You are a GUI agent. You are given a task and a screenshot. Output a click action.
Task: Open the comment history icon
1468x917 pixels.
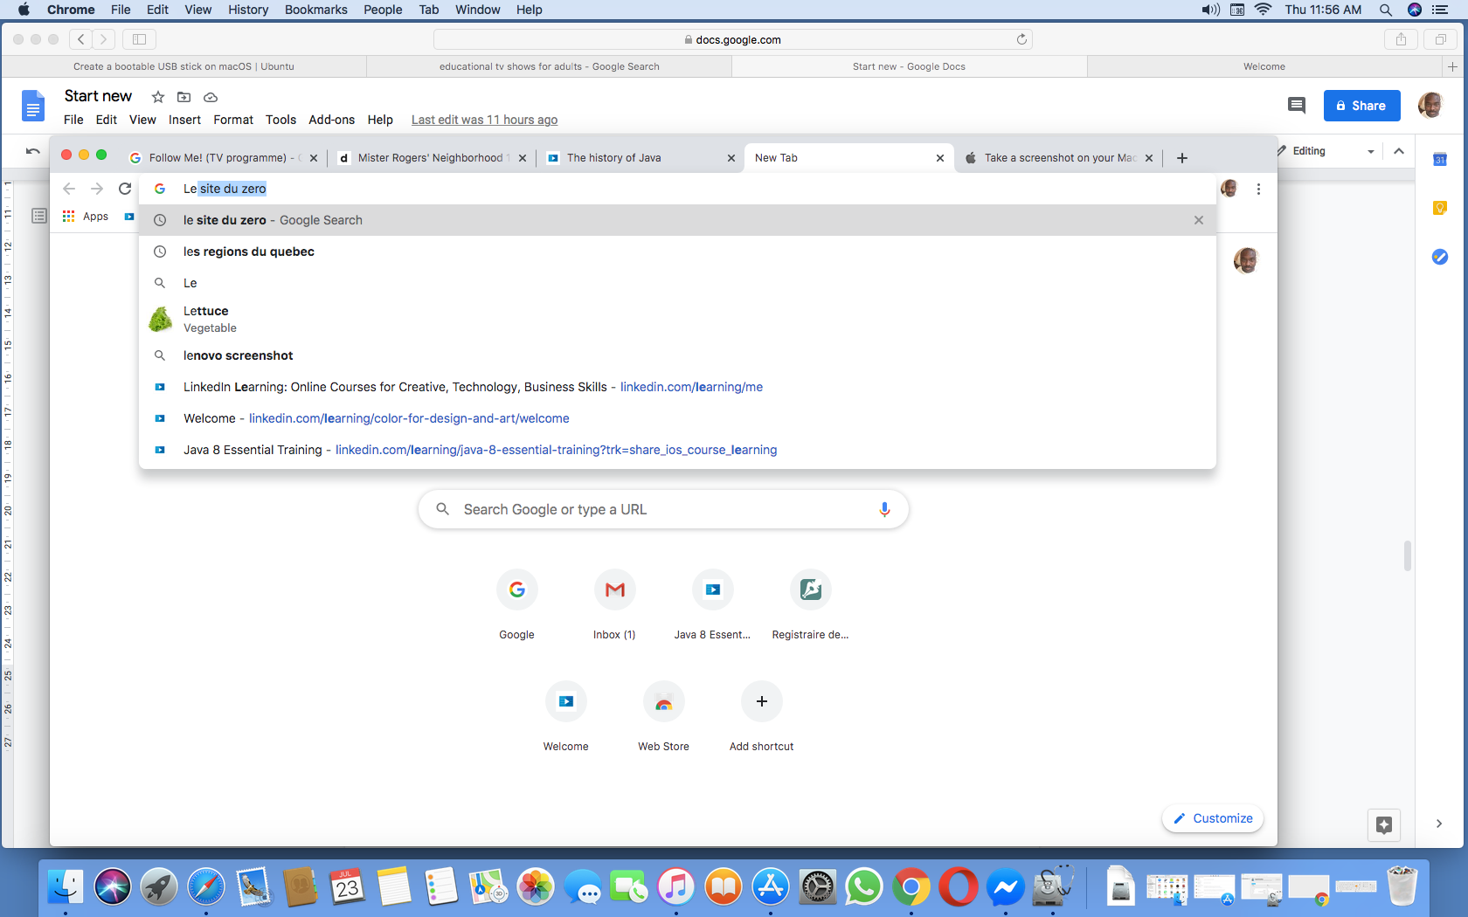1296,106
